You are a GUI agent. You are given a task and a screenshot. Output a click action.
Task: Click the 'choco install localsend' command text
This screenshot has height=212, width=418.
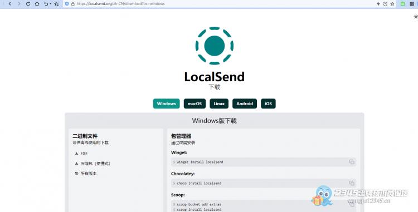(199, 183)
